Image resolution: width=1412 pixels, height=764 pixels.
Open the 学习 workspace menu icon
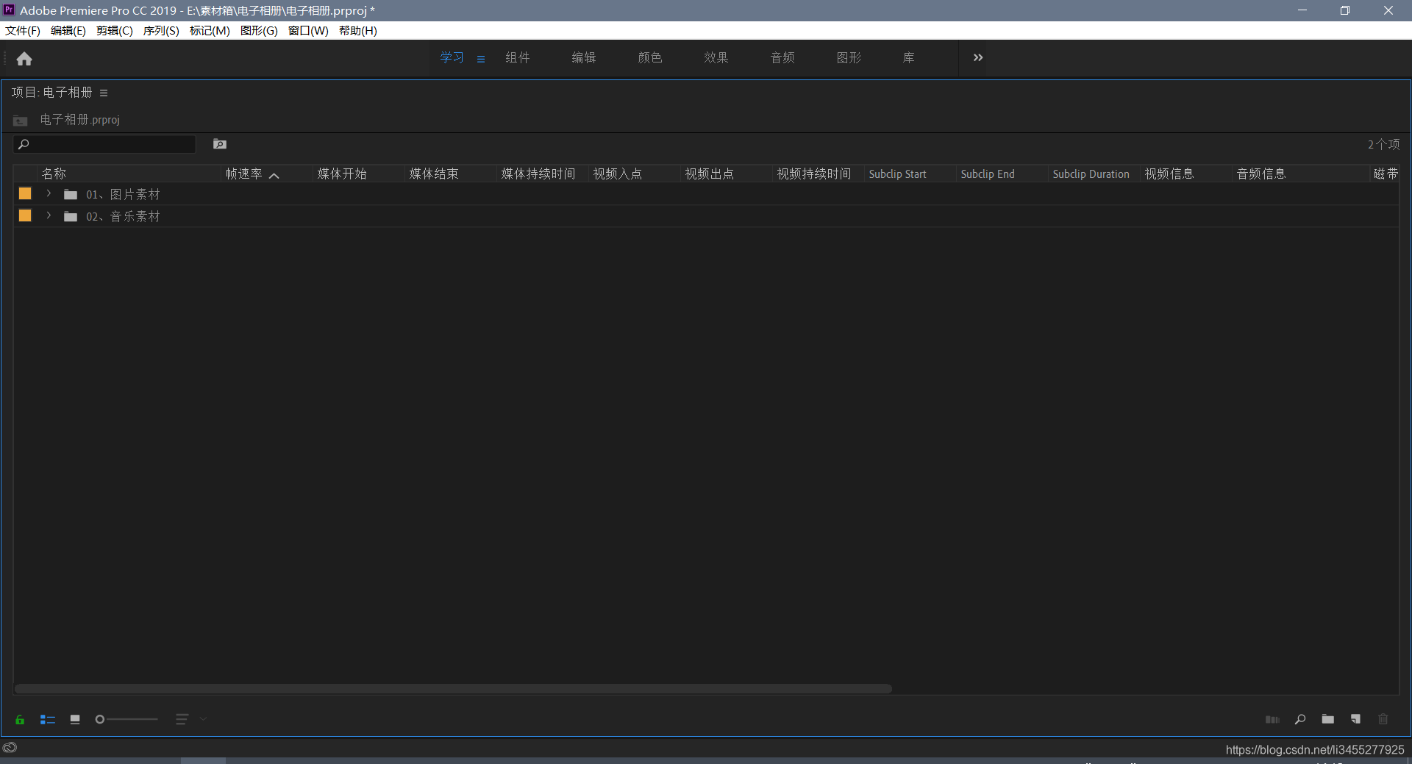tap(481, 59)
